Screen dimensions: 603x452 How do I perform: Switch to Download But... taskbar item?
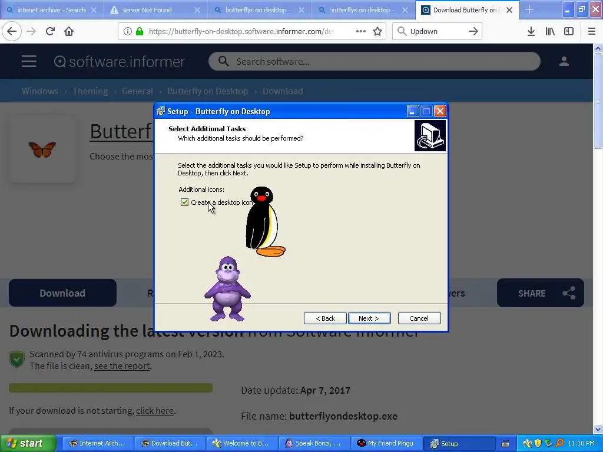(x=170, y=443)
